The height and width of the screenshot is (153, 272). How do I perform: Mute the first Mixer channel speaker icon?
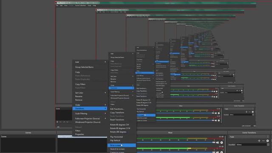click(x=218, y=143)
